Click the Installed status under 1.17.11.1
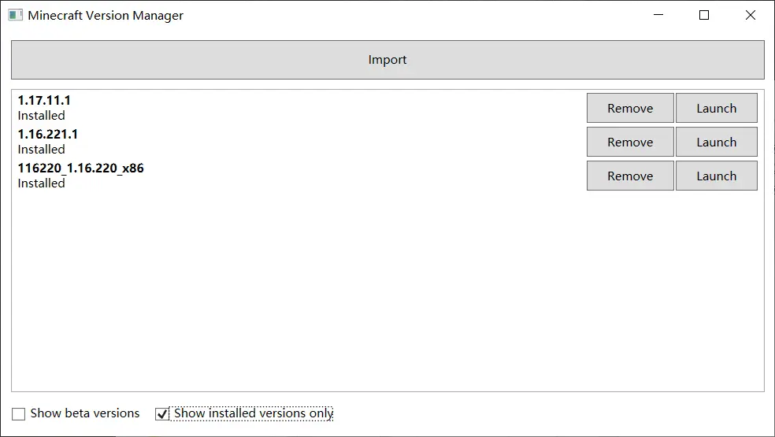 (x=42, y=116)
